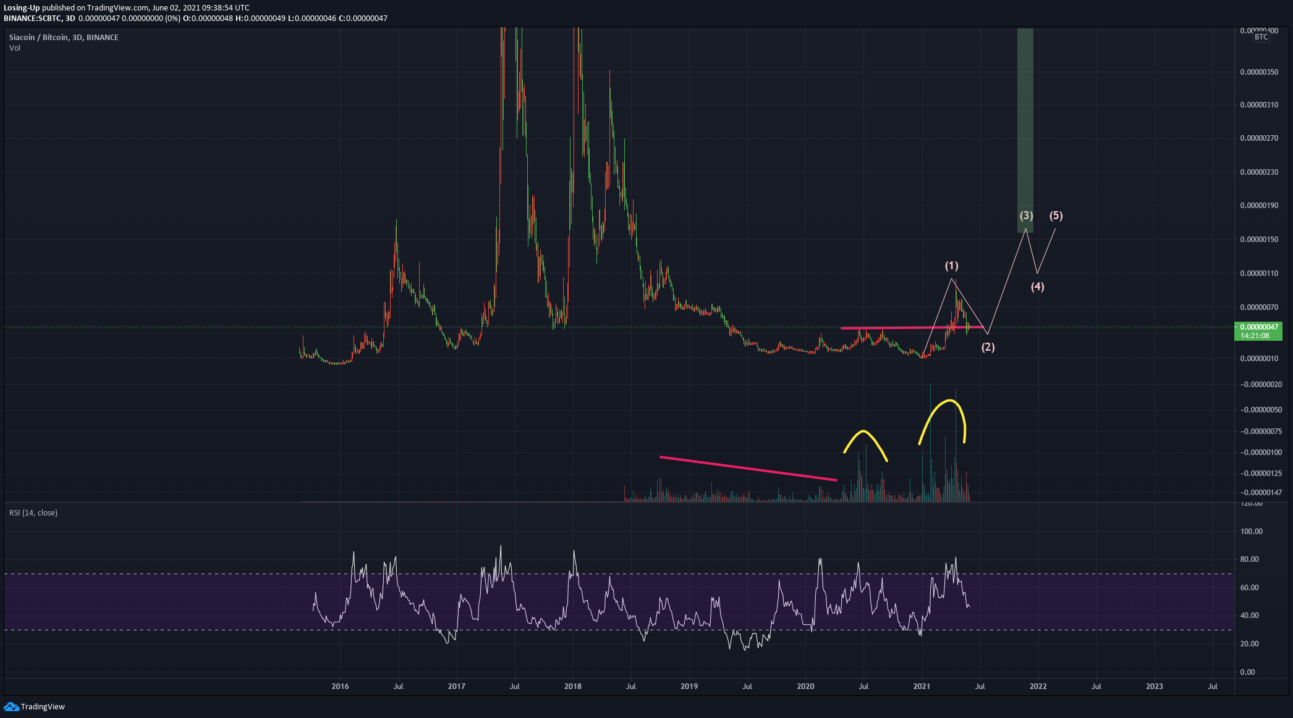1293x718 pixels.
Task: Click the Vol indicator label
Action: 15,48
